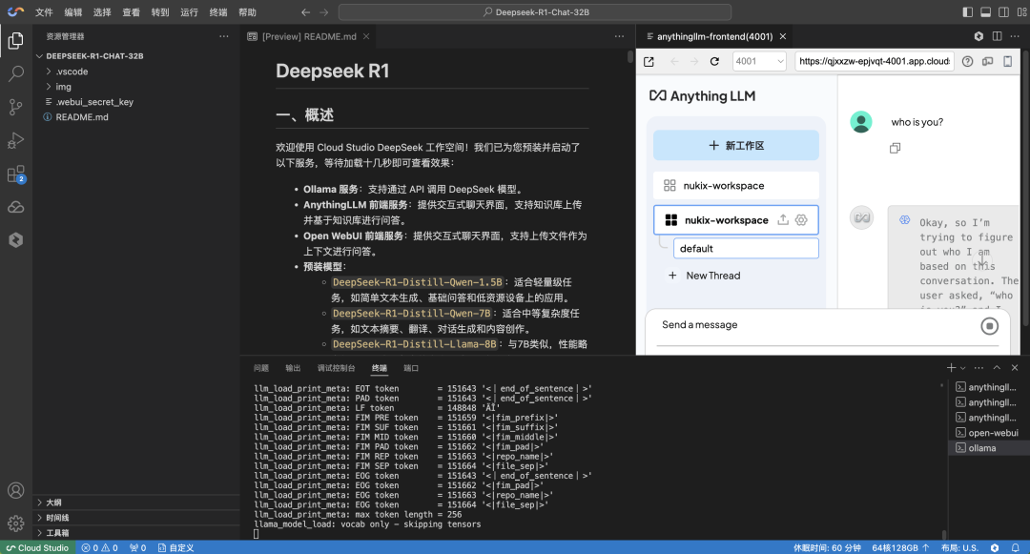Viewport: 1030px width, 554px height.
Task: Open the Extensions view
Action: coord(15,174)
